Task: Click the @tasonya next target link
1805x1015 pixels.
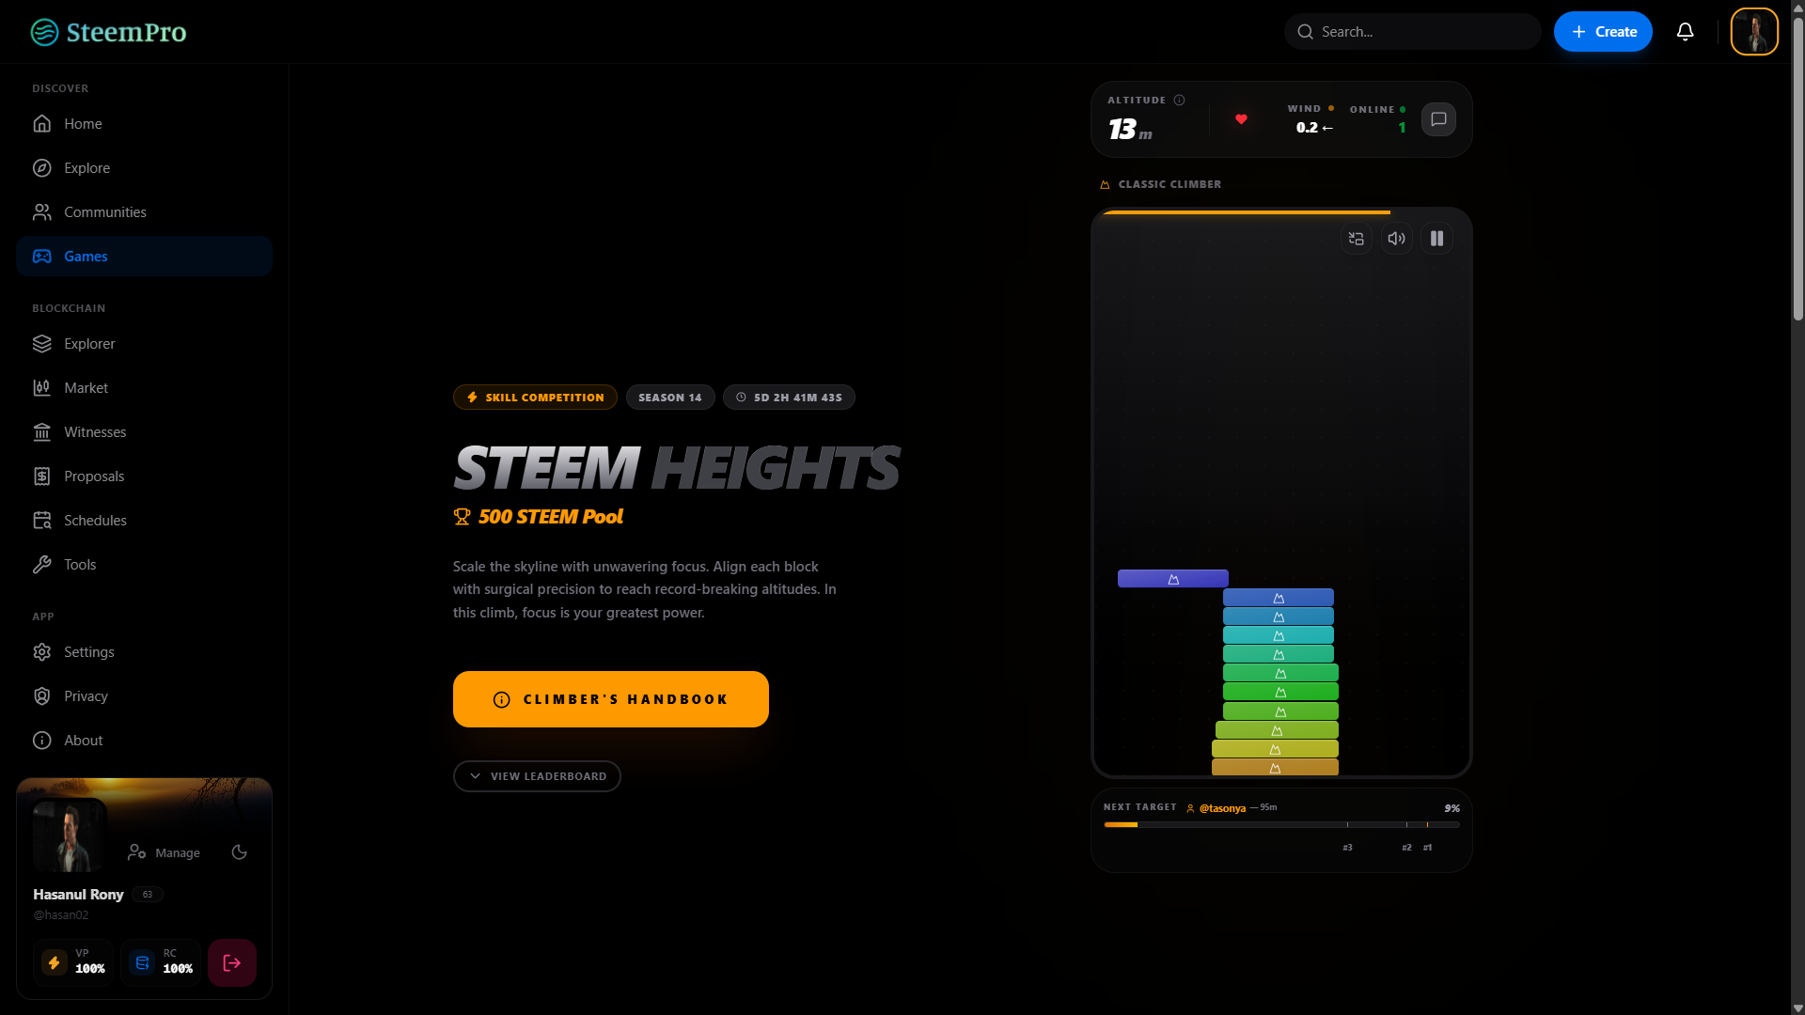Action: pos(1222,808)
